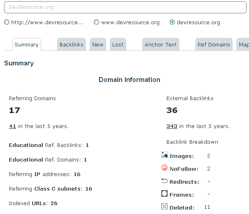
Task: Switch to the Summary tab
Action: tap(27, 44)
